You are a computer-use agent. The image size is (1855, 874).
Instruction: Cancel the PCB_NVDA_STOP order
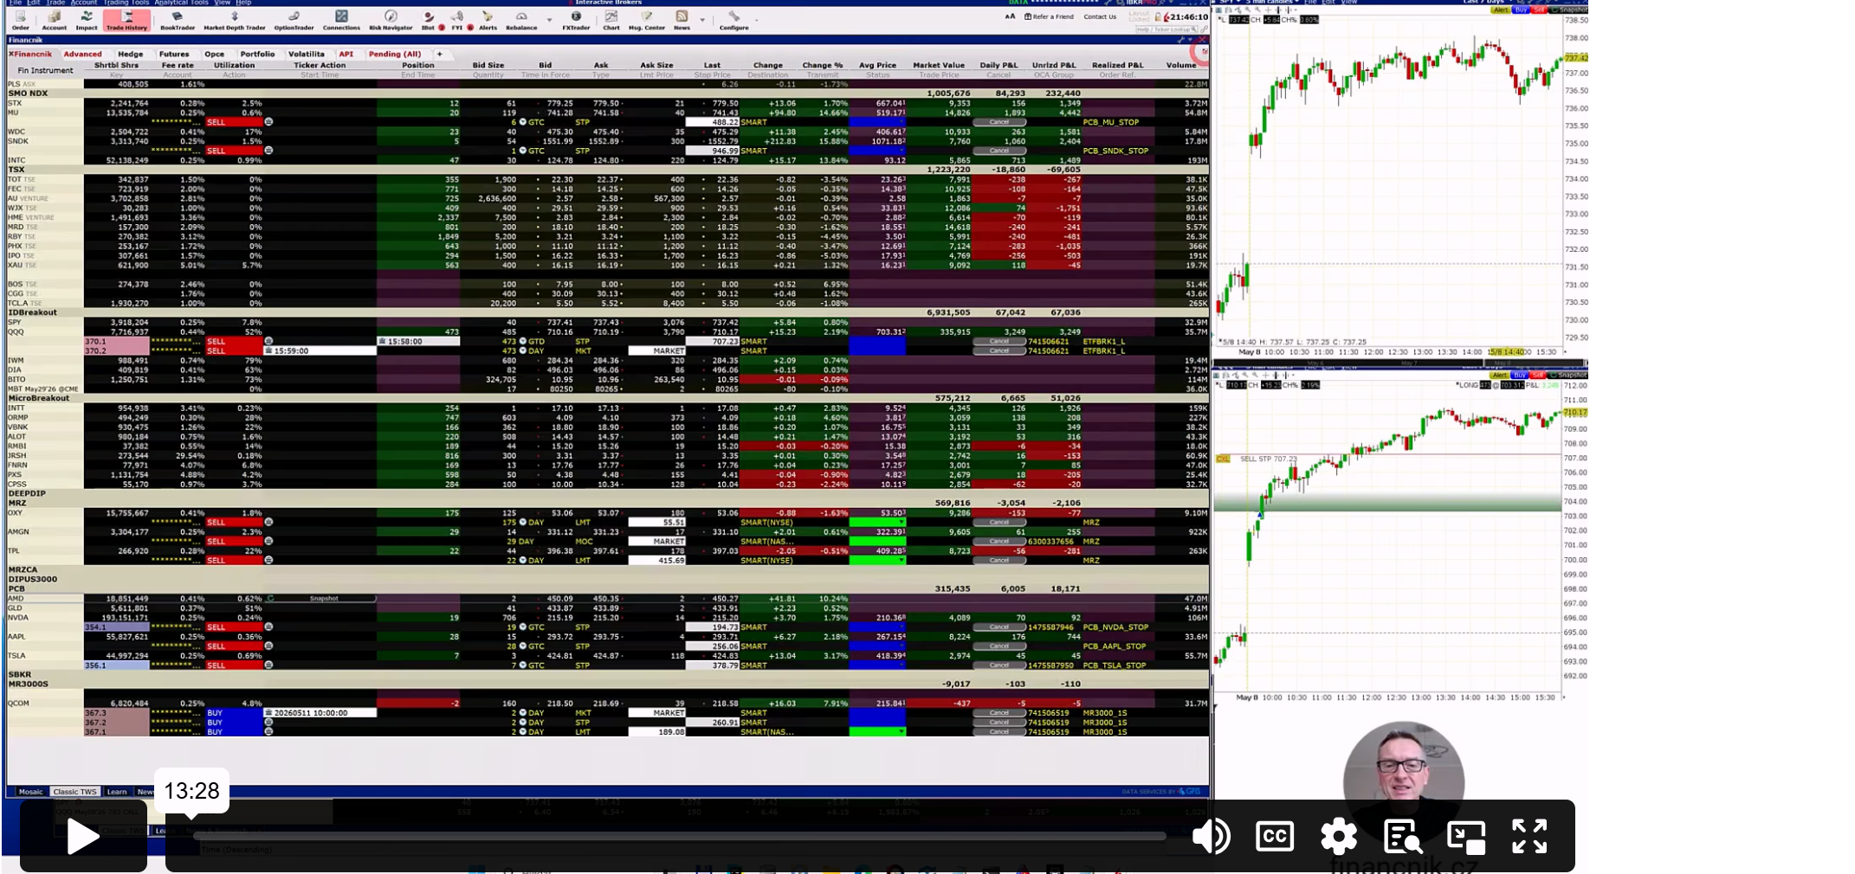[x=999, y=627]
